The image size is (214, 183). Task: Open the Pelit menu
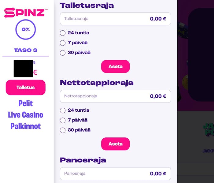(26, 103)
